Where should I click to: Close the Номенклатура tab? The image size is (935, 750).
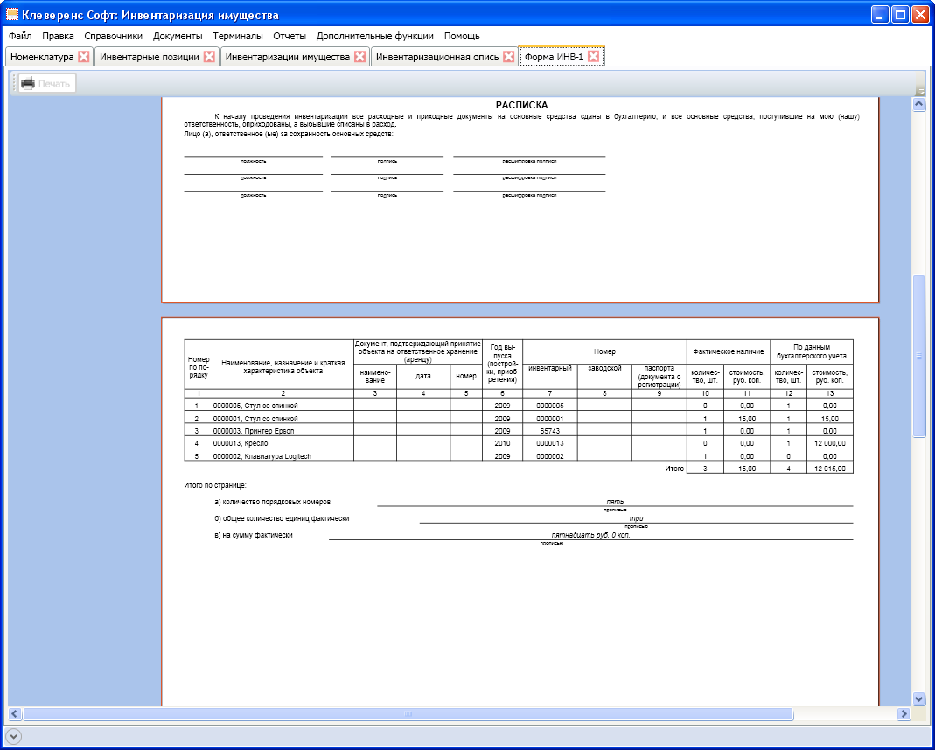pyautogui.click(x=83, y=57)
